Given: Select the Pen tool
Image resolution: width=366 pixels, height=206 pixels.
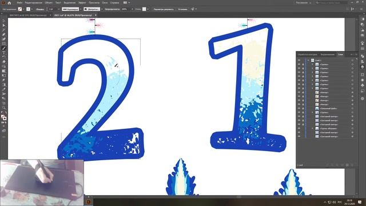Looking at the screenshot, I should point(4,34).
